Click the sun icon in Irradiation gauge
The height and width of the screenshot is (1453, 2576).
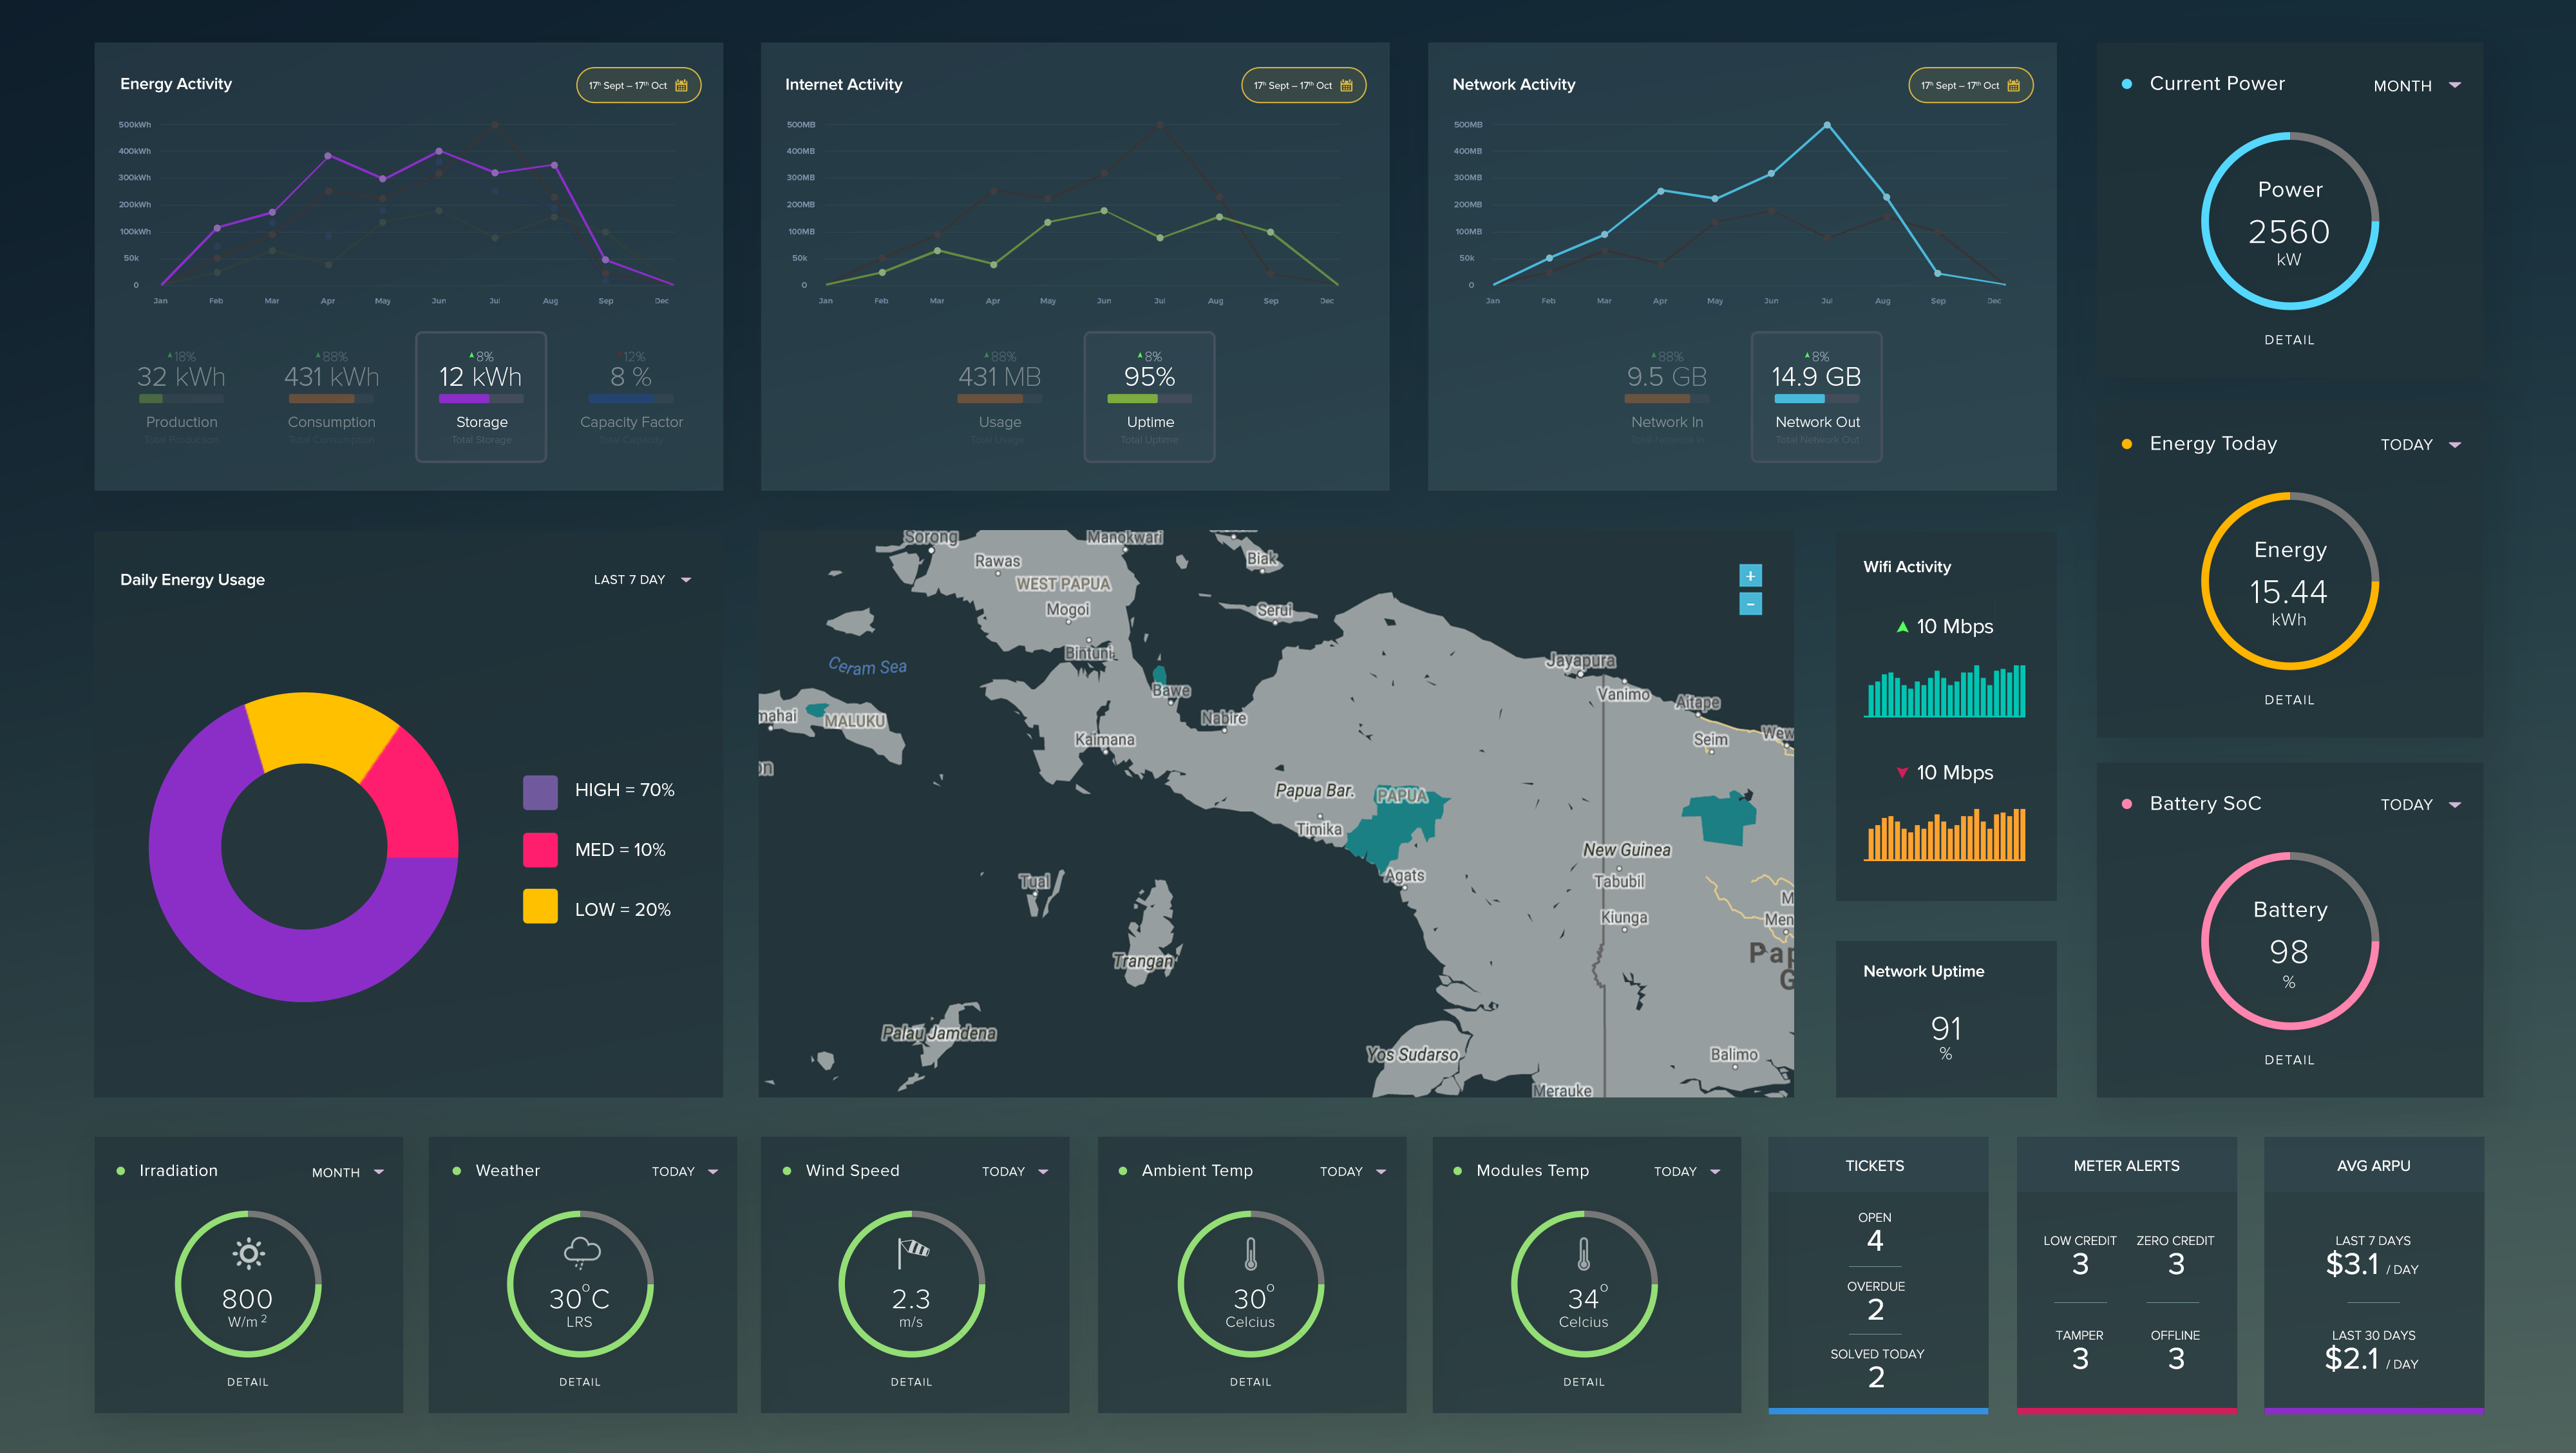pos(248,1253)
